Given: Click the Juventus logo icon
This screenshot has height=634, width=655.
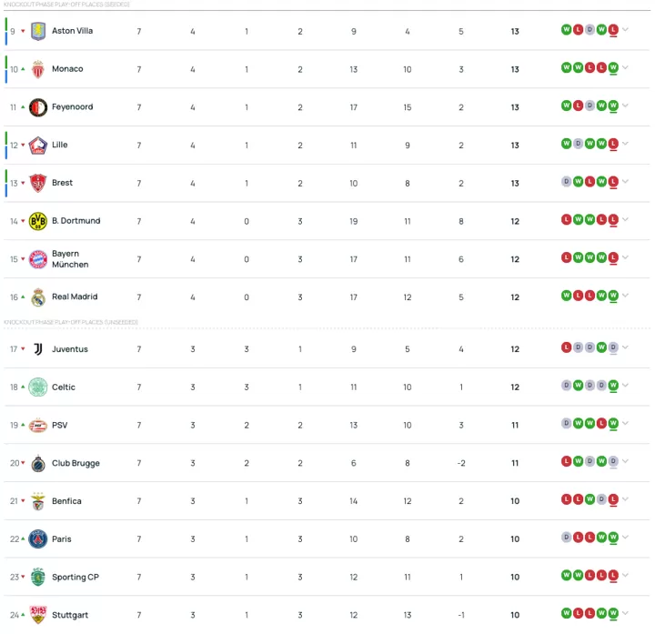Looking at the screenshot, I should coord(38,349).
